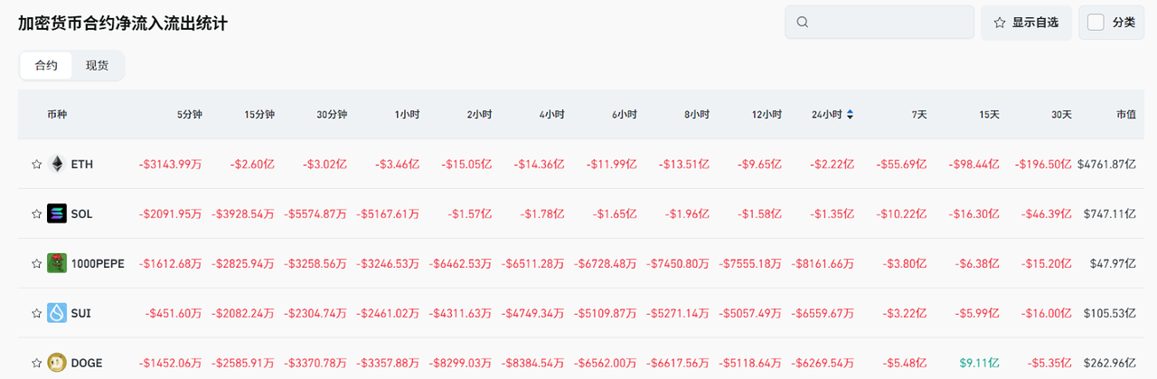Click the SUI water drop icon
Screen dimensions: 1157x379
point(58,314)
